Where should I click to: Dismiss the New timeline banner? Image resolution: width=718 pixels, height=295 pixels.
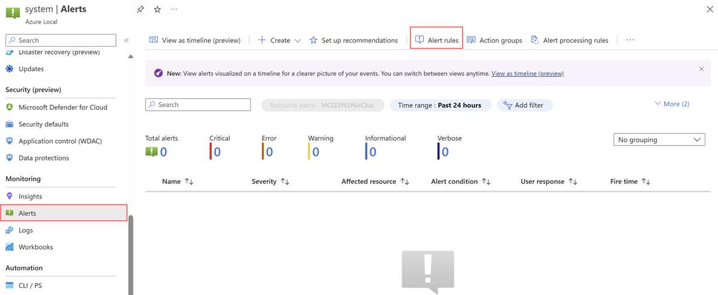[x=702, y=69]
